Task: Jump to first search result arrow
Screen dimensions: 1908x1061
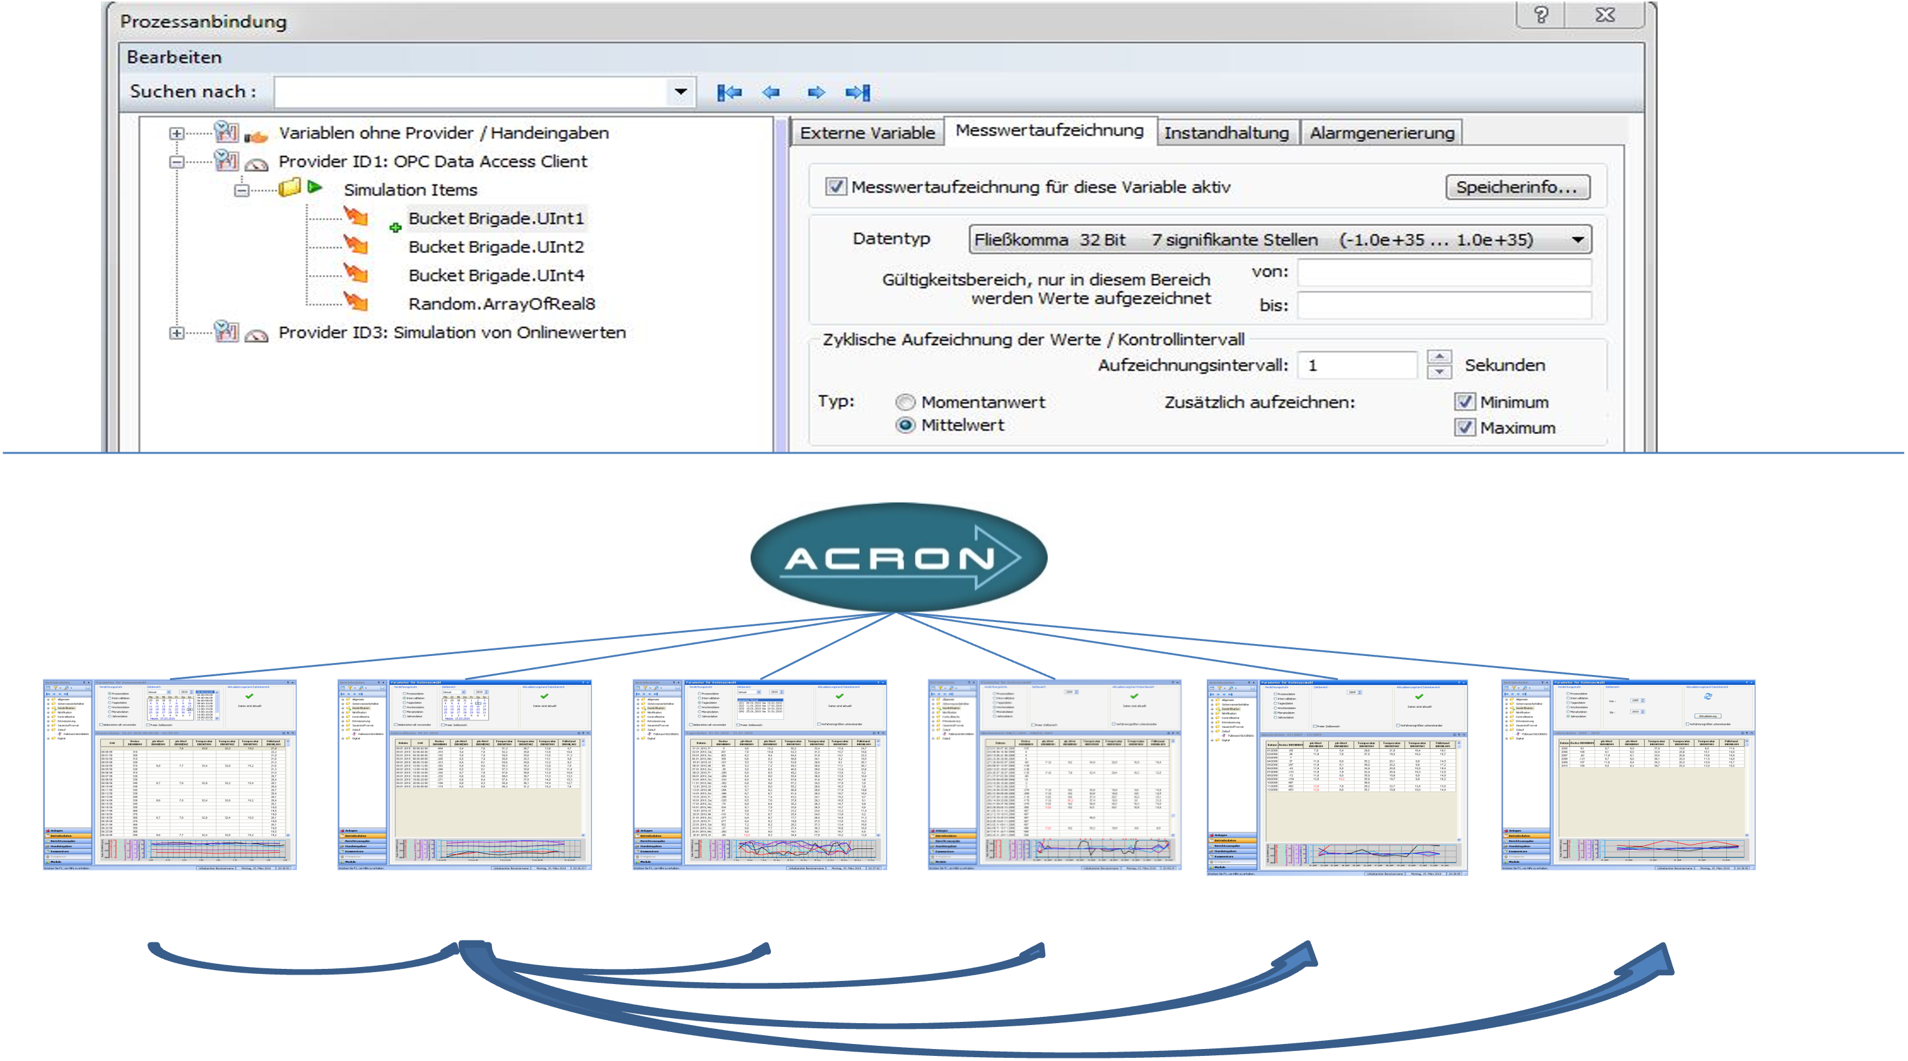Action: pyautogui.click(x=730, y=93)
